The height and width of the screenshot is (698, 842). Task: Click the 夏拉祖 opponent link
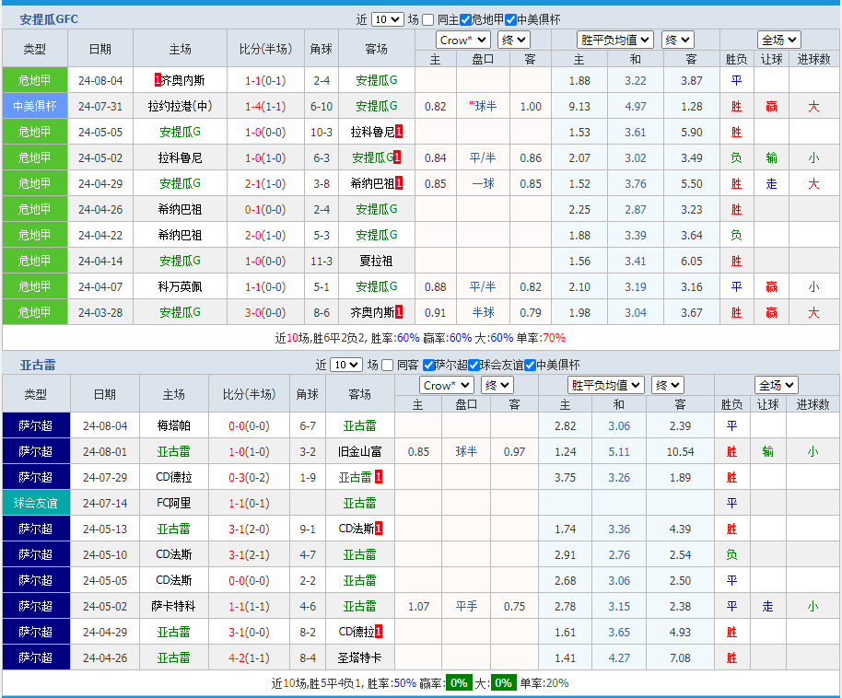pos(376,261)
